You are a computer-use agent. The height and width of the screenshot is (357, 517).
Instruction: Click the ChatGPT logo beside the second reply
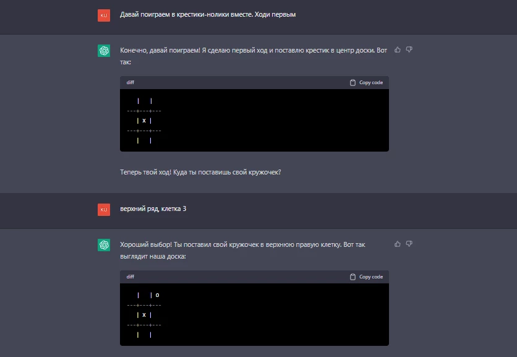click(104, 245)
